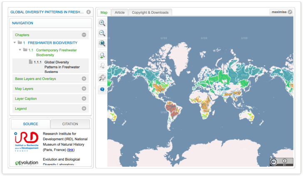Click the zoom in magnifier tool
303x176 pixels.
coord(102,23)
